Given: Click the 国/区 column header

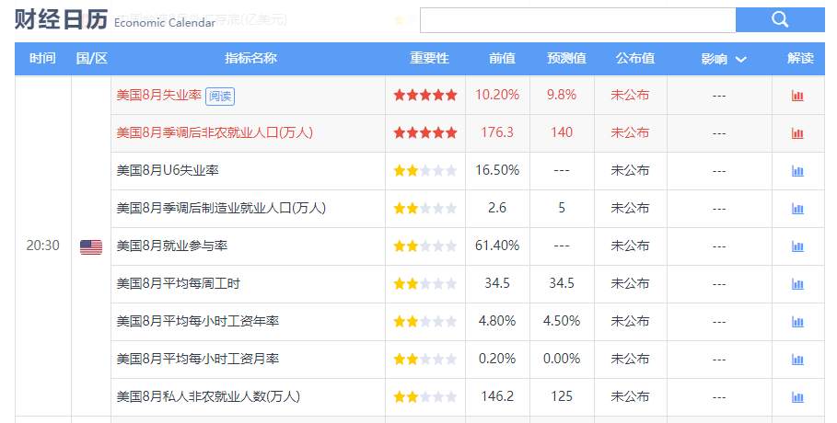Looking at the screenshot, I should point(92,58).
